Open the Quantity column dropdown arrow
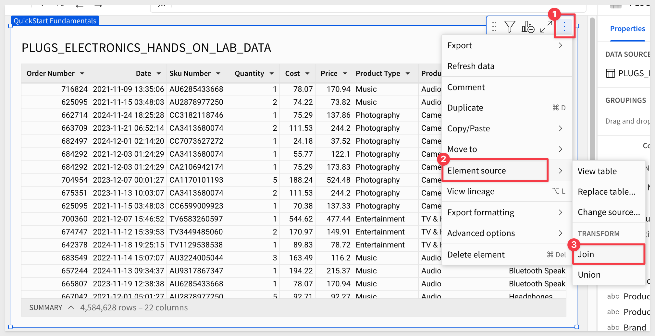The image size is (655, 336). (x=272, y=74)
